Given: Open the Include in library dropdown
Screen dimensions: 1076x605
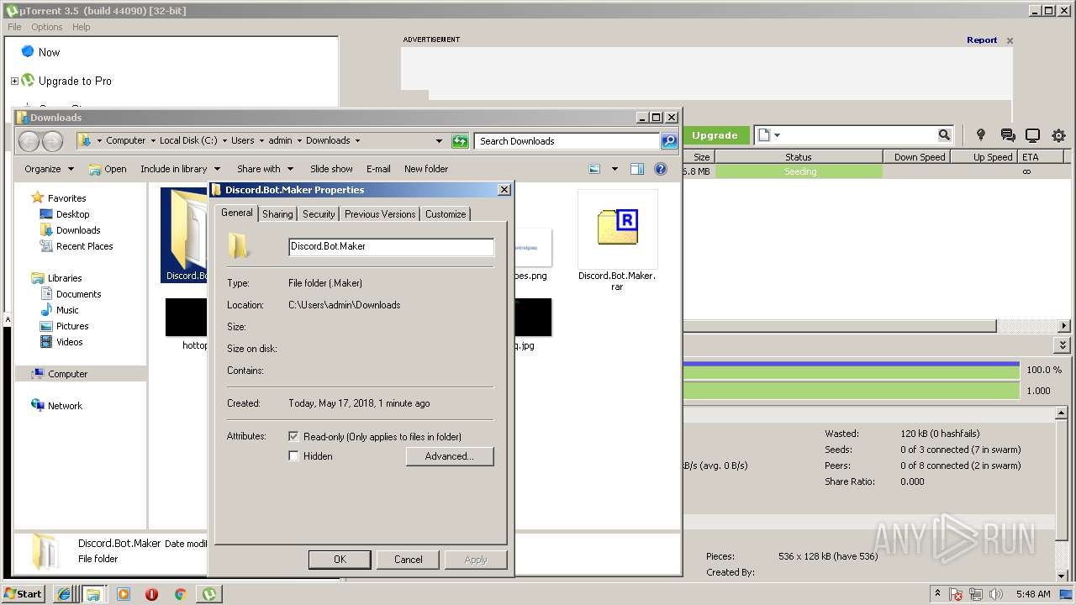Looking at the screenshot, I should pos(180,169).
